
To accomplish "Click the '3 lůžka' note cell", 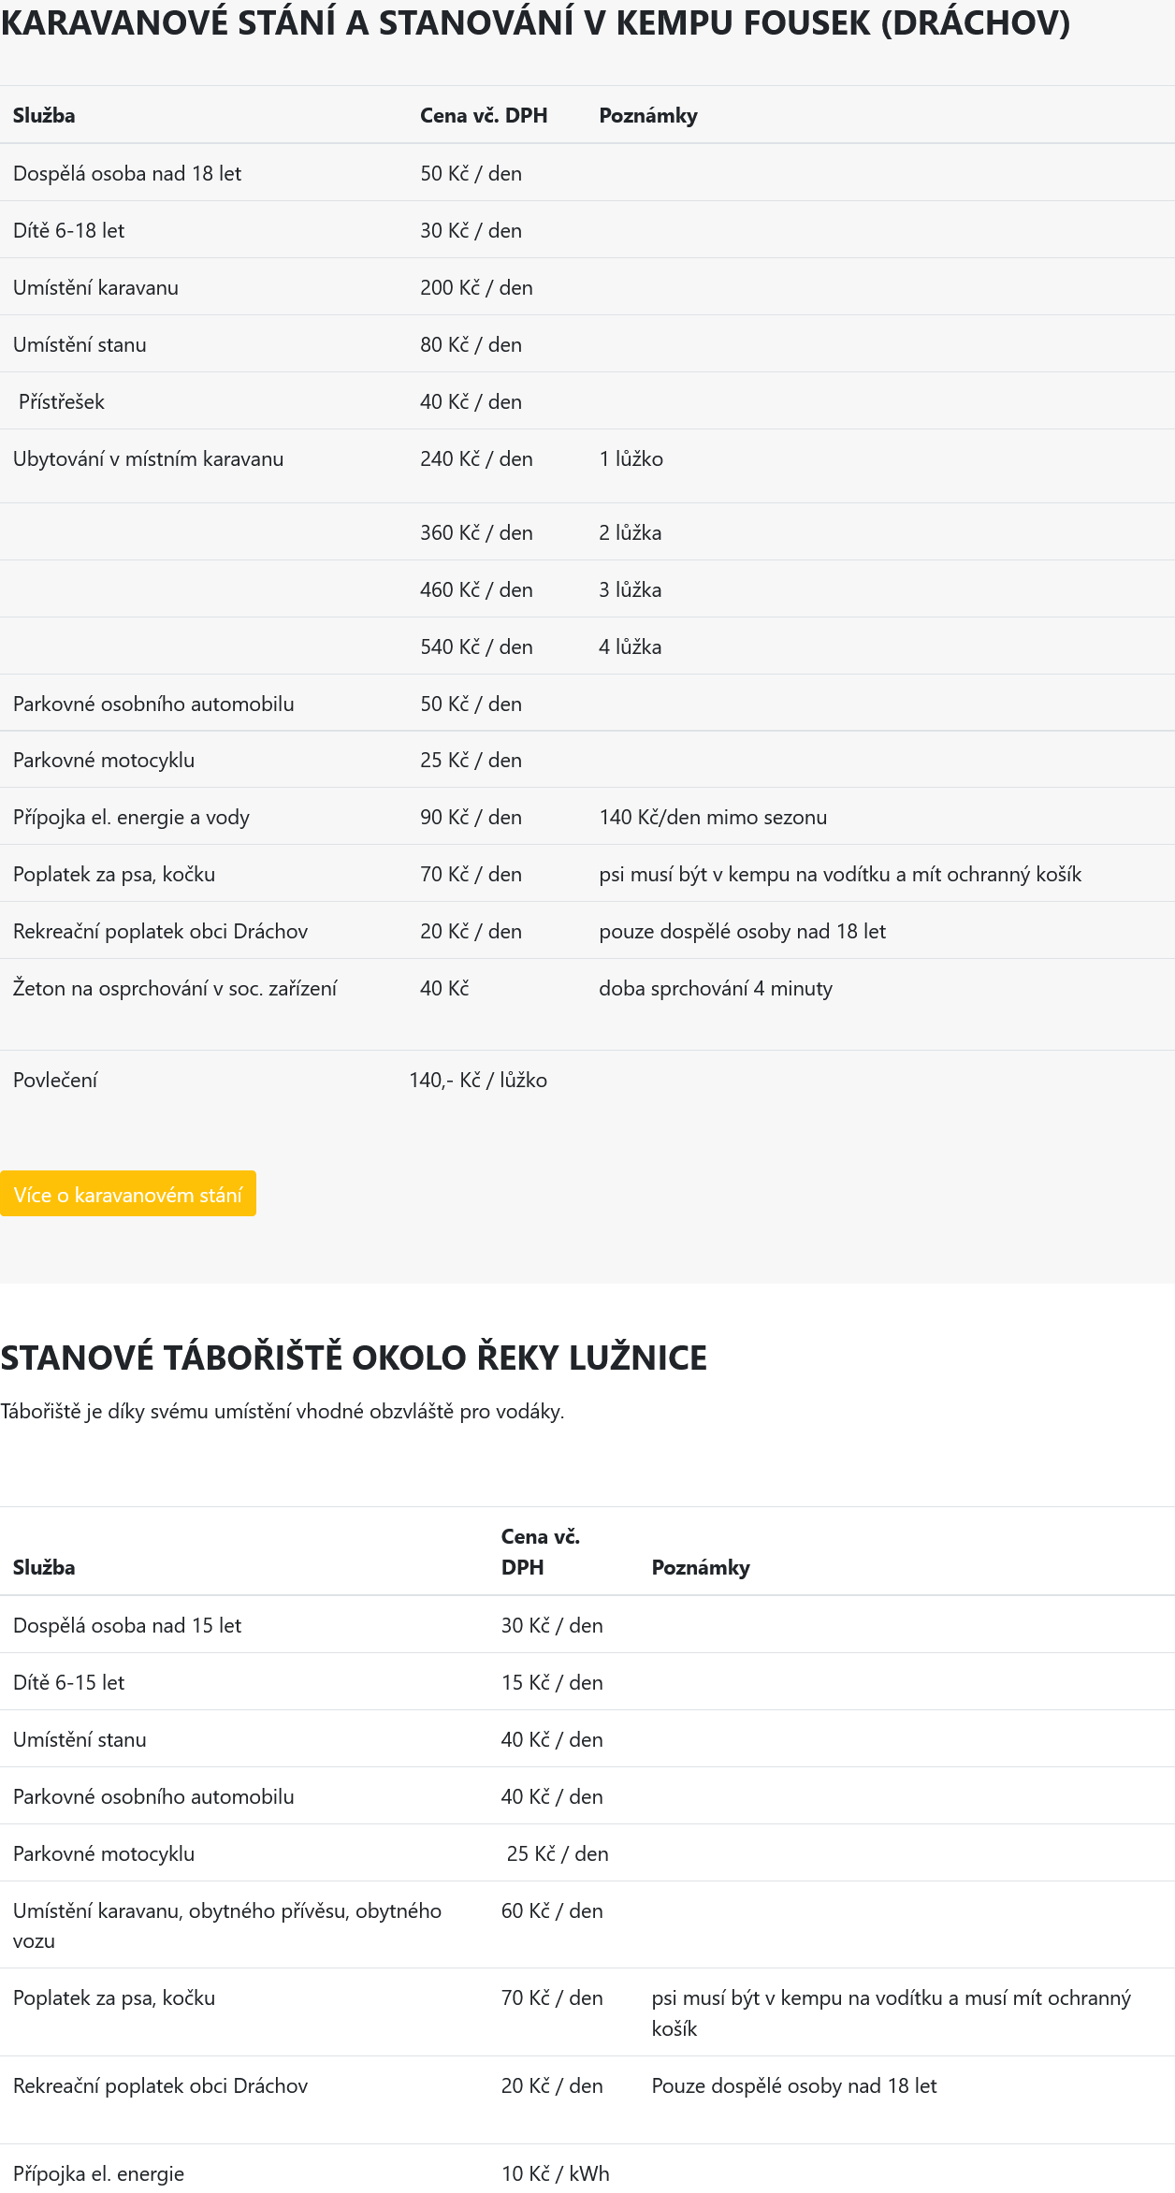I will pos(630,589).
